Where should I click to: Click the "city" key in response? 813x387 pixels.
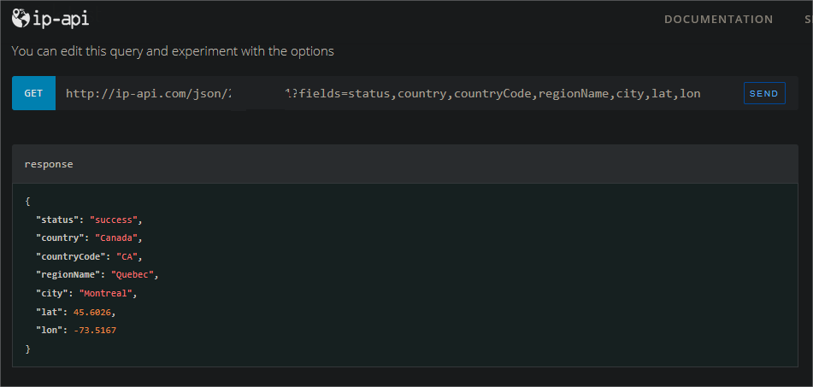(x=52, y=293)
